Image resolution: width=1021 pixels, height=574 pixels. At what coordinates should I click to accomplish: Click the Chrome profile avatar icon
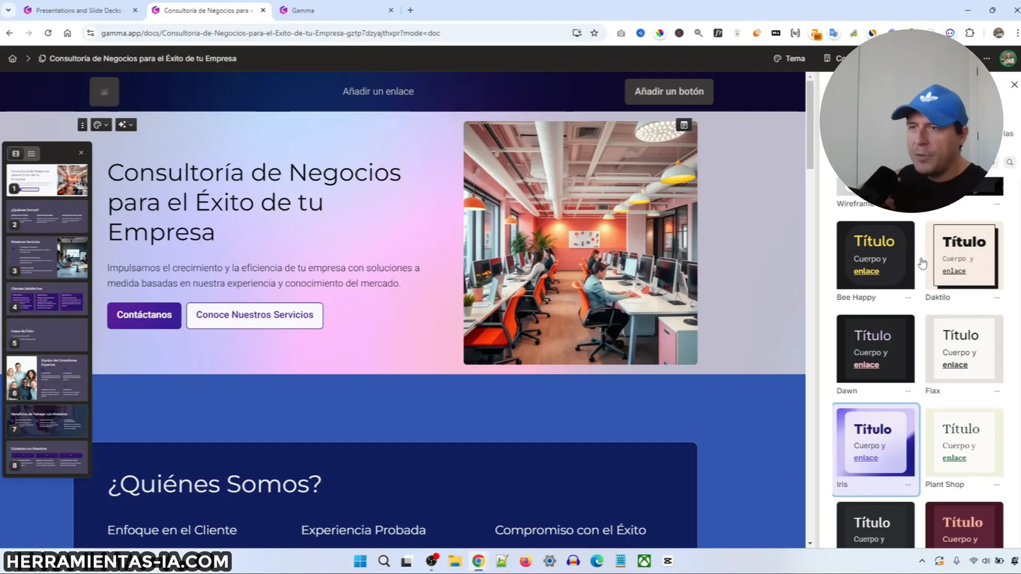(998, 33)
